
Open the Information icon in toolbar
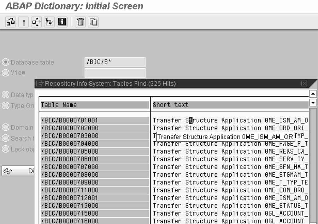pyautogui.click(x=62, y=22)
